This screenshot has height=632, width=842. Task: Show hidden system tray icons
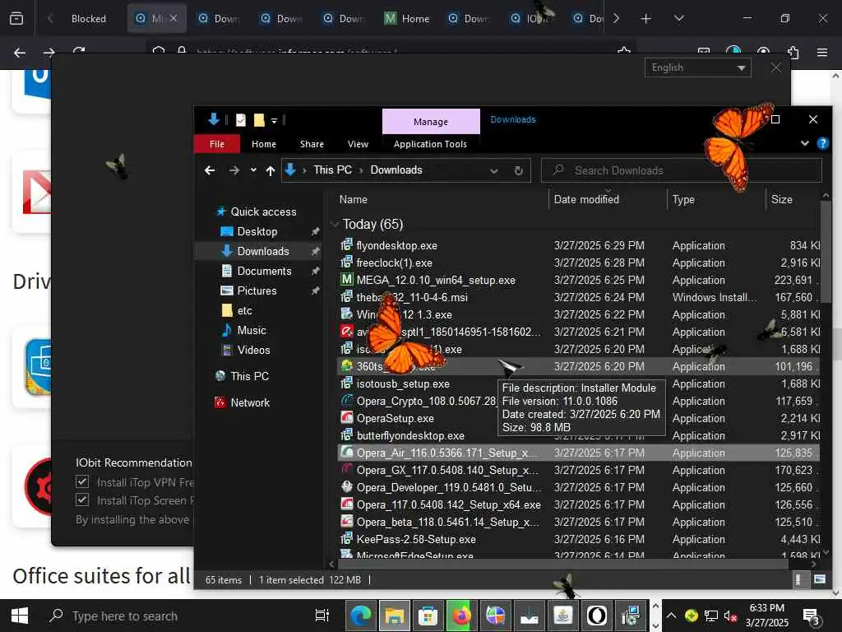671,616
